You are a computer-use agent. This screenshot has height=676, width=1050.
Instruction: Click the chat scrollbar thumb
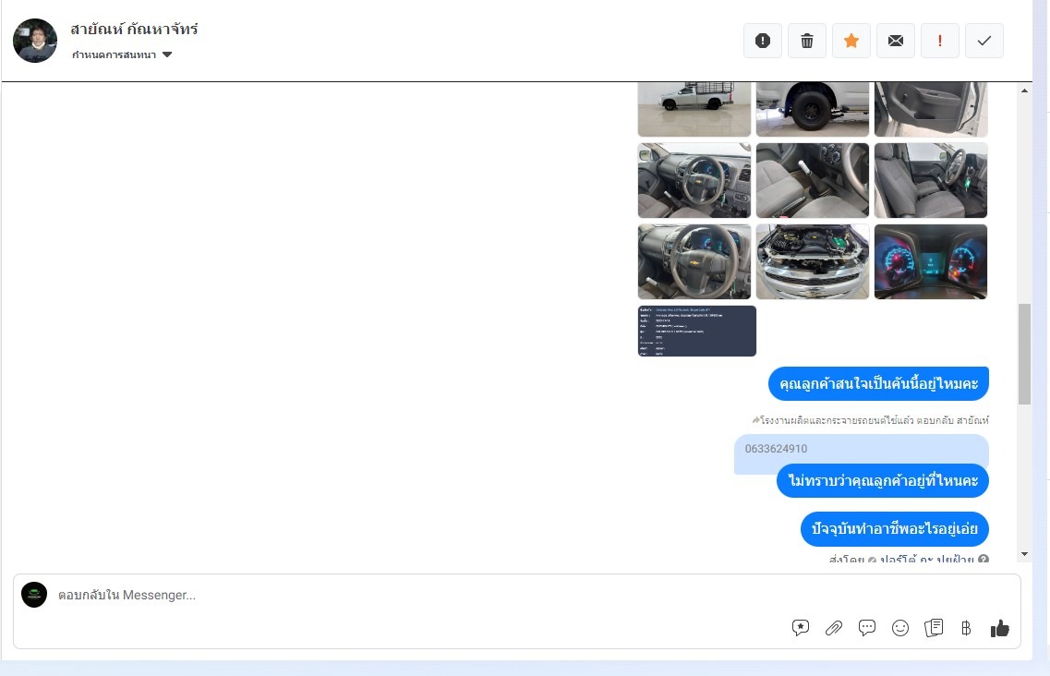pos(1024,354)
